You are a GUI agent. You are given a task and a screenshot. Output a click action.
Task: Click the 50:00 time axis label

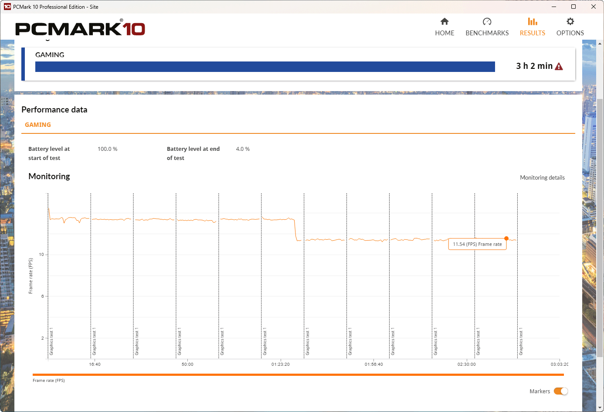point(187,364)
